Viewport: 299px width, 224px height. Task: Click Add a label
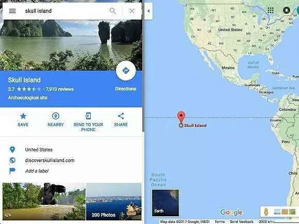point(37,171)
